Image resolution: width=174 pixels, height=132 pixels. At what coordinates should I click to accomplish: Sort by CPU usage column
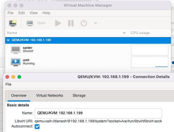tap(140, 33)
